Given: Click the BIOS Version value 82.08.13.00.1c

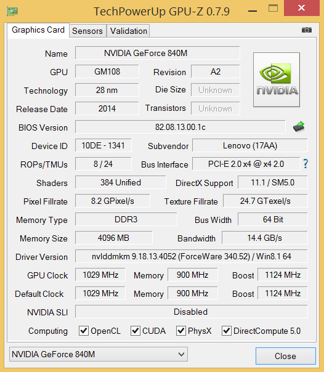Looking at the screenshot, I should coord(180,127).
